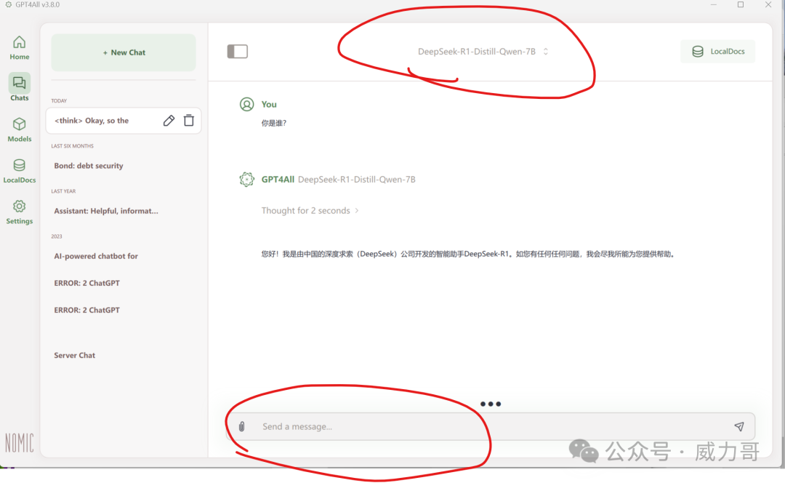
Task: Maximize the GPT4All window
Action: (x=741, y=4)
